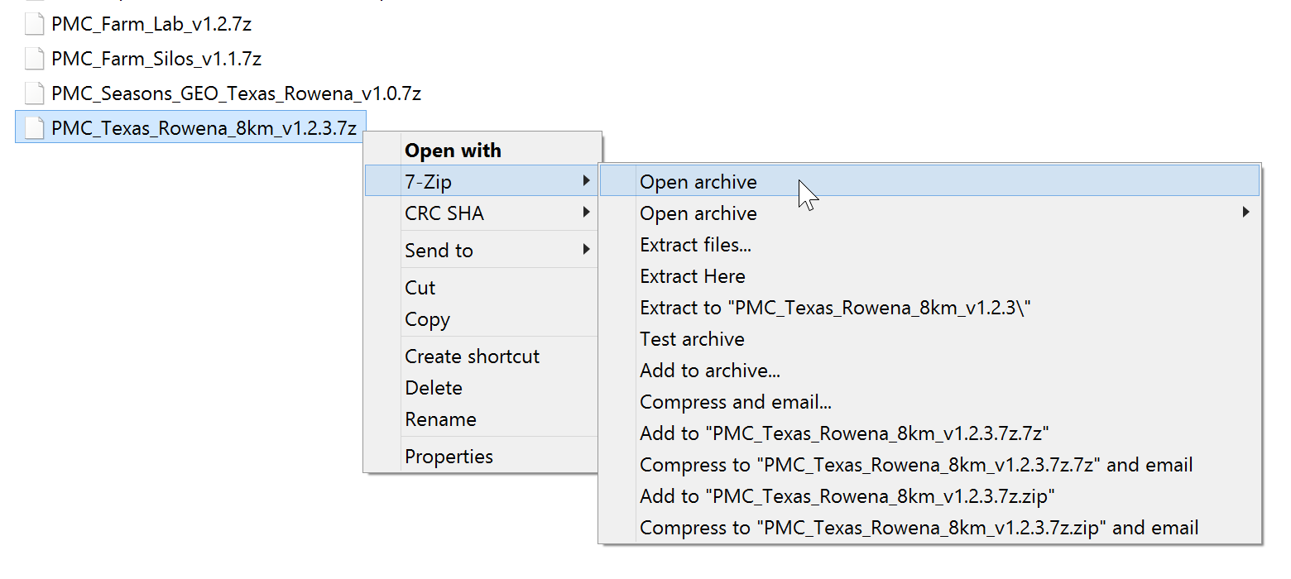Select file PMC_Farm_Silos_v1.1.7z

156,59
